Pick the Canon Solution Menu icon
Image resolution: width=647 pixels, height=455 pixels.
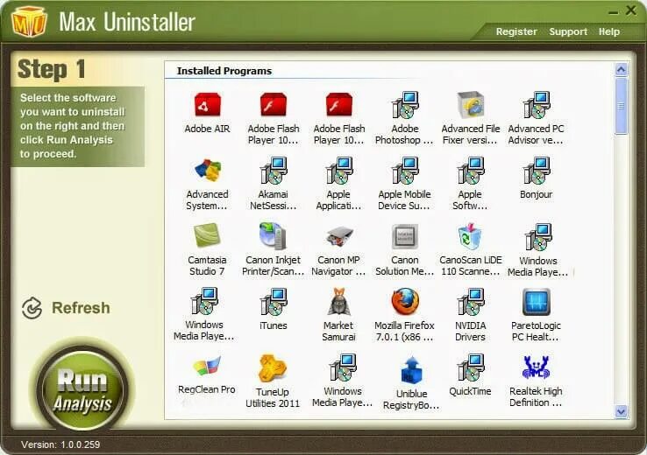404,249
